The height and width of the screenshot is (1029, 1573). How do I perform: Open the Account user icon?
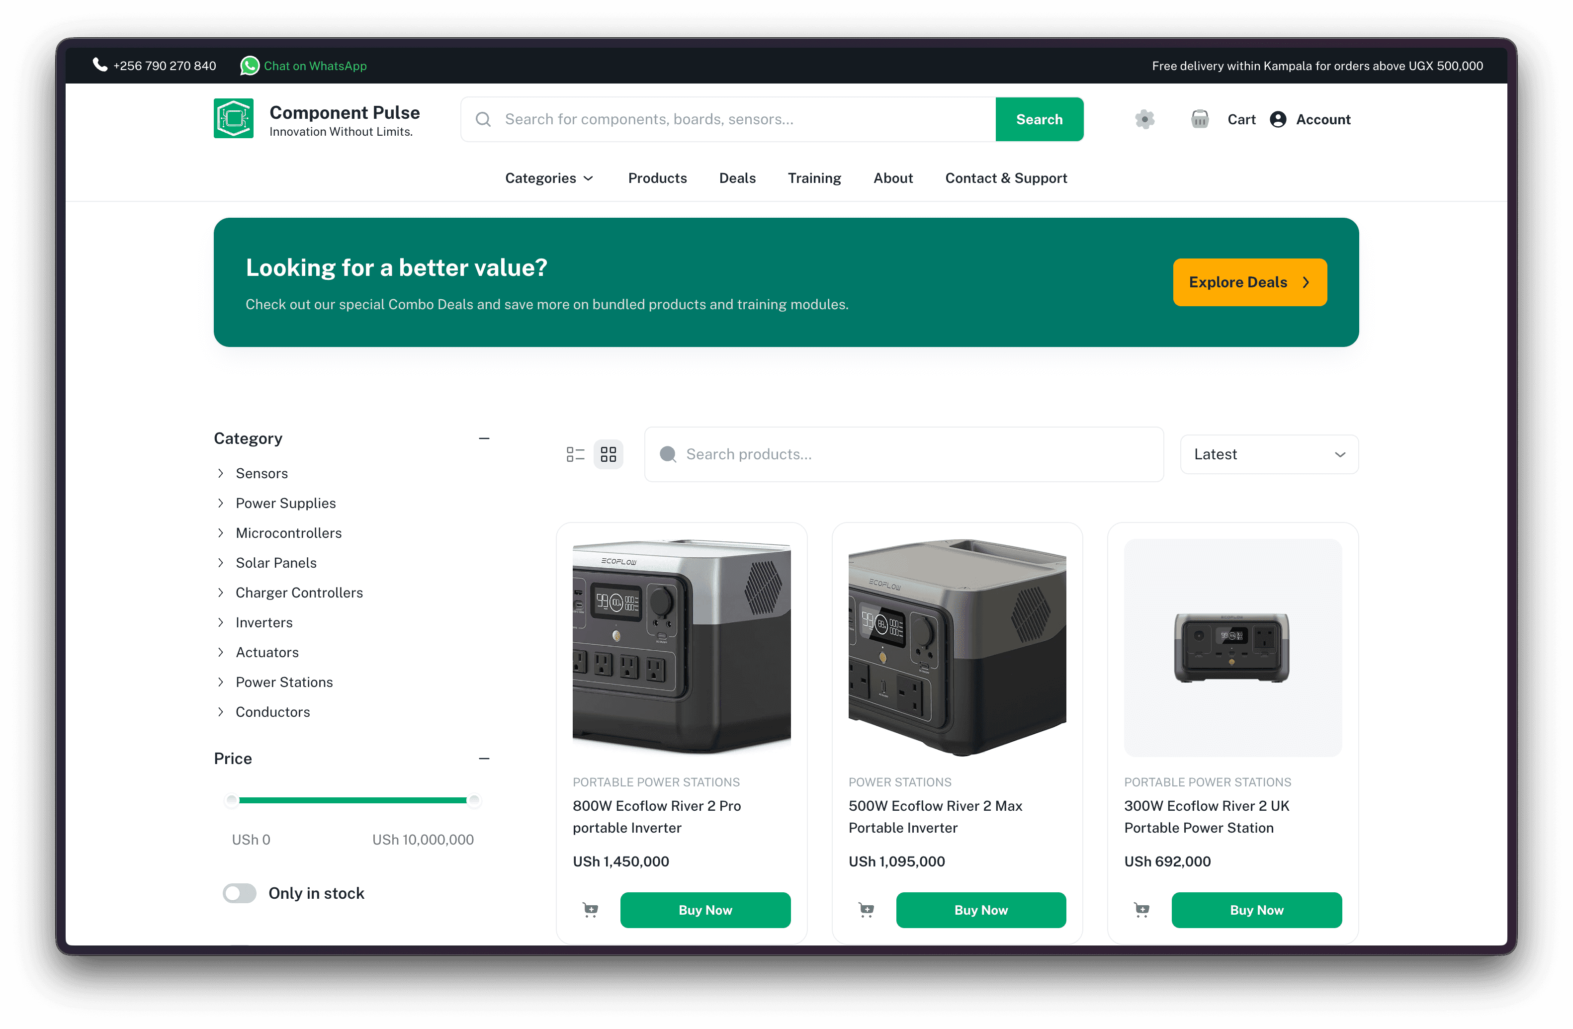click(1278, 120)
